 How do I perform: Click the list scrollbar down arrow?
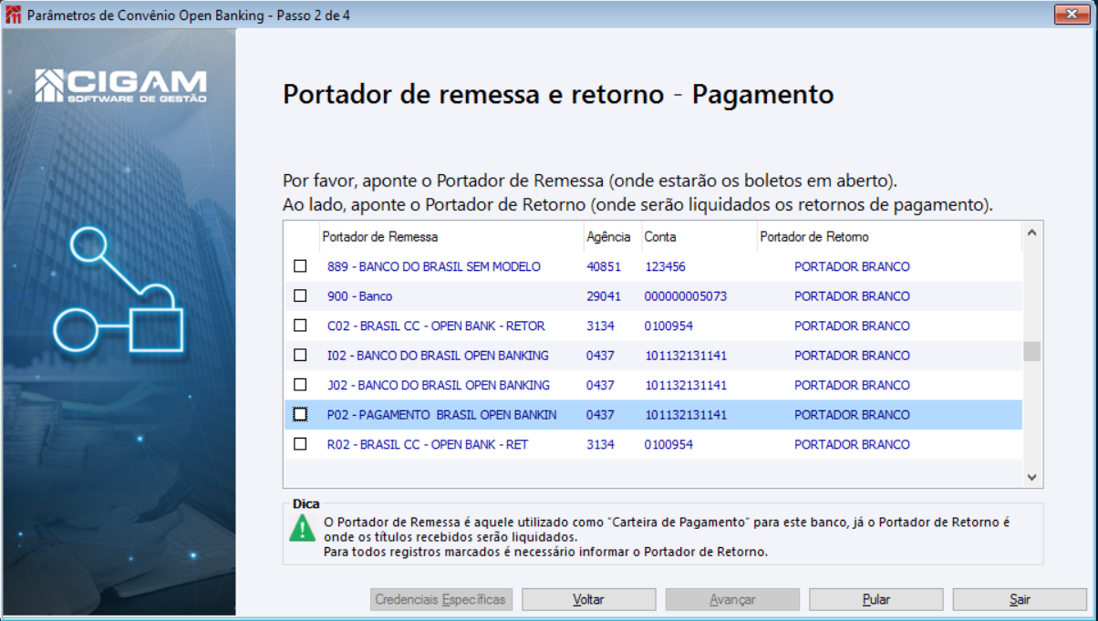coord(1032,477)
